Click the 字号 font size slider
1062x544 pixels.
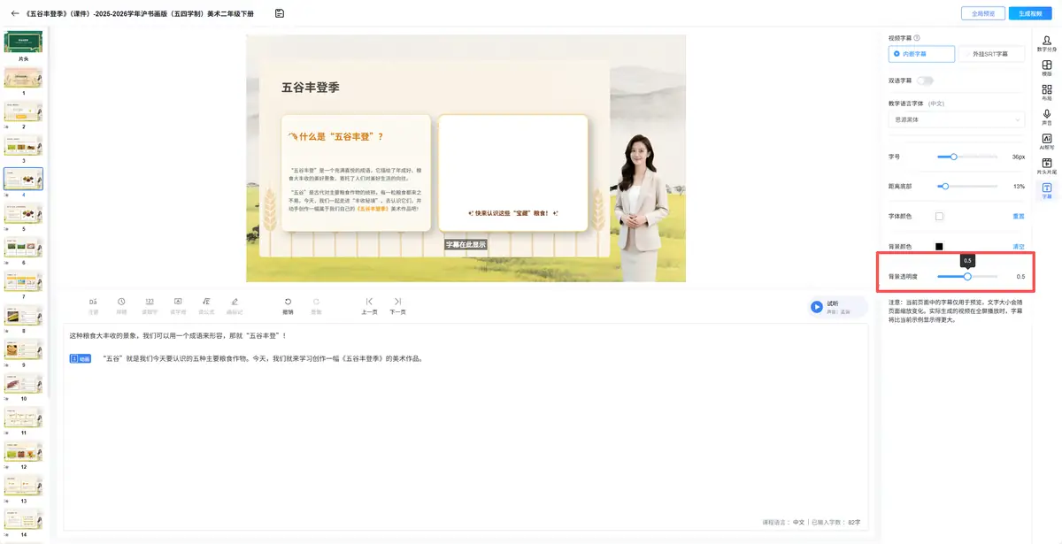(967, 157)
